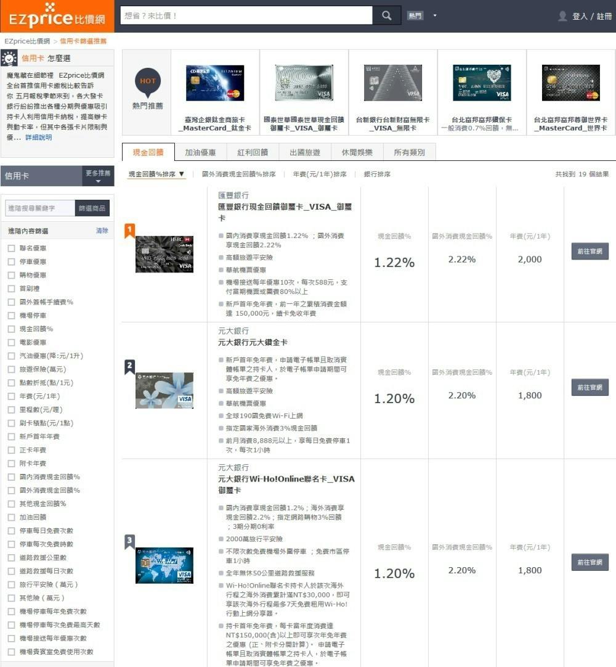The width and height of the screenshot is (616, 667).
Task: Open the 詳細說明 link
Action: [39, 137]
